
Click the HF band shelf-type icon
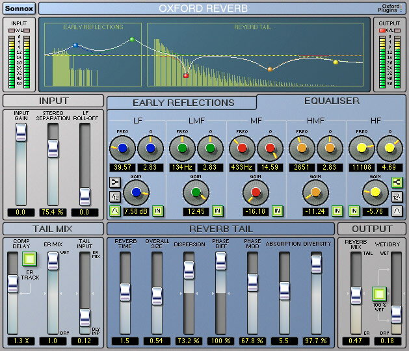tap(397, 182)
